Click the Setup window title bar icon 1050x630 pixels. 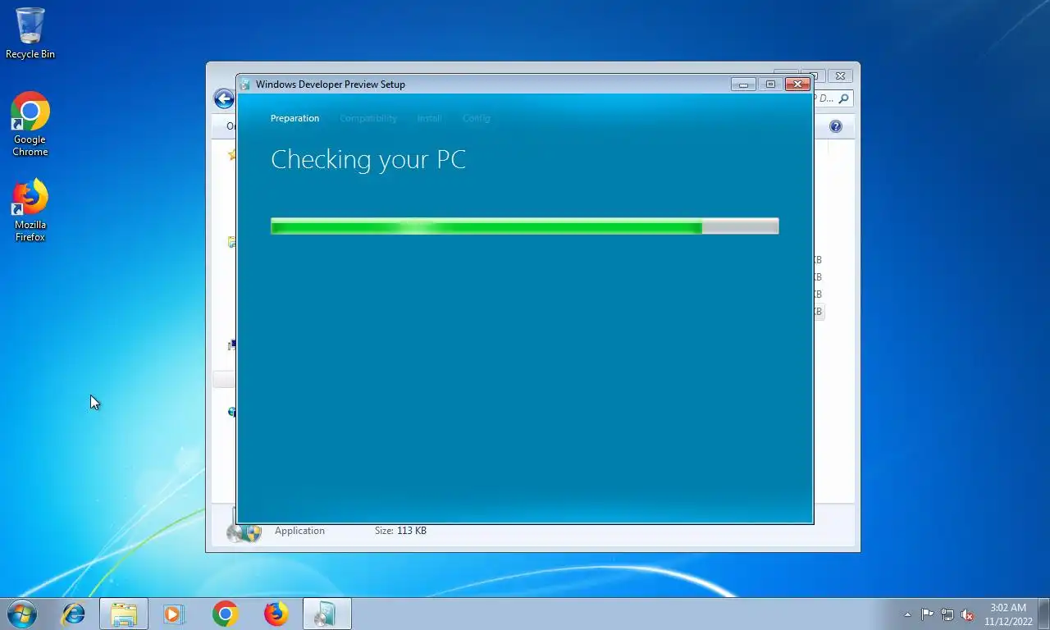[x=244, y=84]
